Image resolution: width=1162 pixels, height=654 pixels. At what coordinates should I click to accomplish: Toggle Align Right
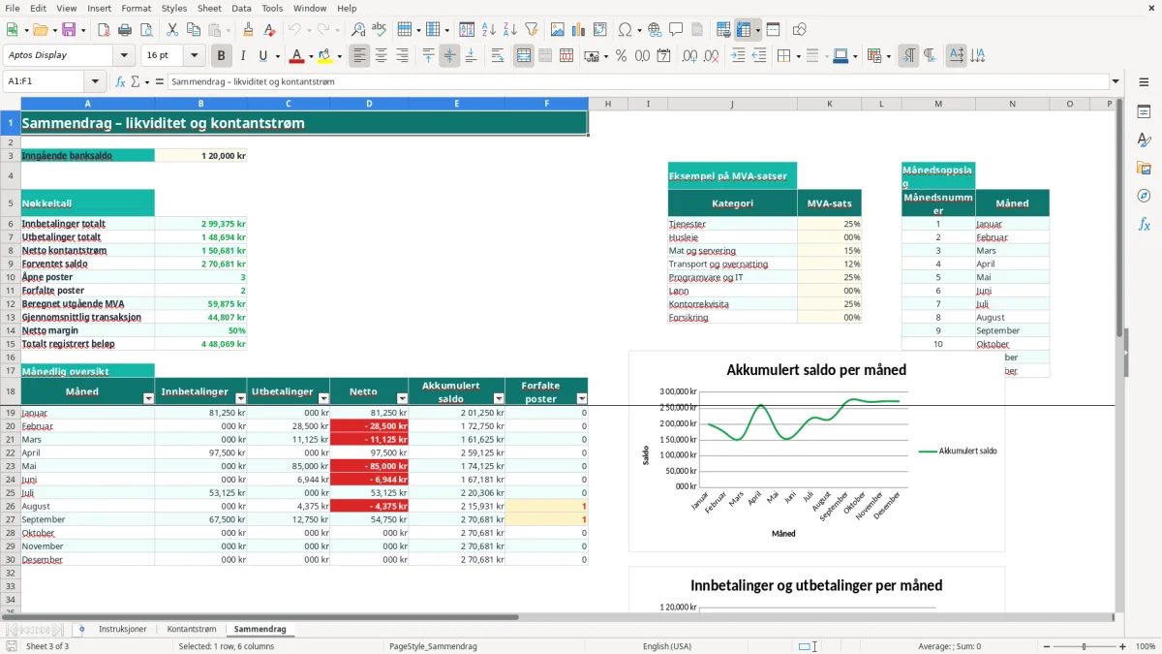click(x=402, y=56)
